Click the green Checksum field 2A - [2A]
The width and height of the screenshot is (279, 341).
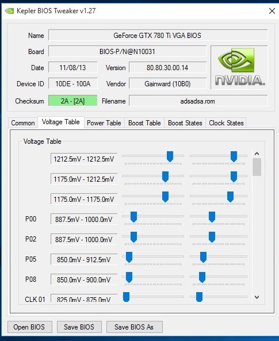tap(72, 101)
